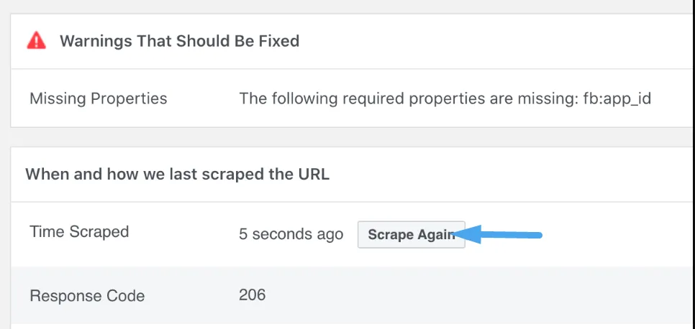The width and height of the screenshot is (695, 329).
Task: Click the Scrape Again button
Action: point(412,234)
